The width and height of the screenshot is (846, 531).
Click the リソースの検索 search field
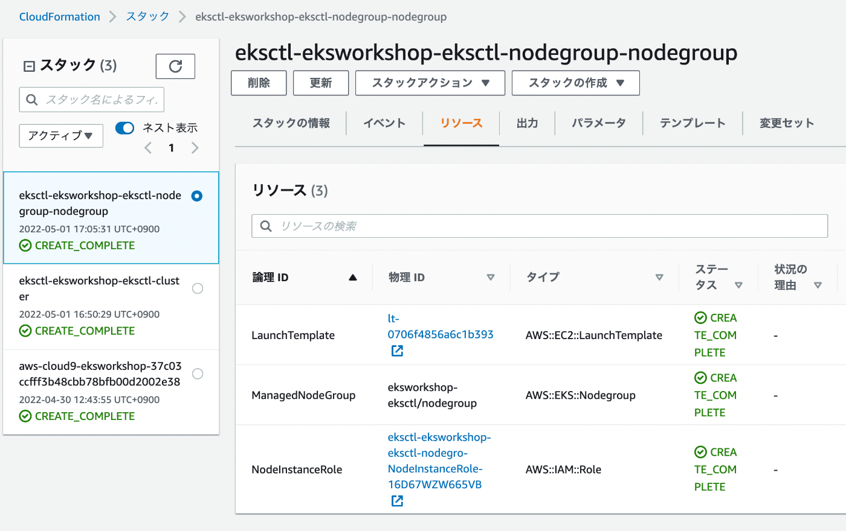(x=540, y=226)
